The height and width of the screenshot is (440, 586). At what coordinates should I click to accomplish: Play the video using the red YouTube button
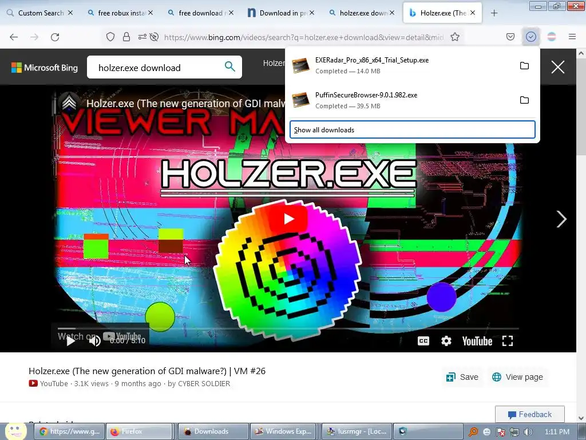tap(288, 219)
